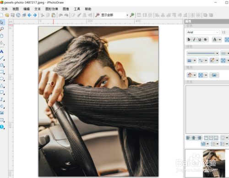Open the 显示全部 zoom dropdown
This screenshot has height=178, width=229.
pos(127,15)
